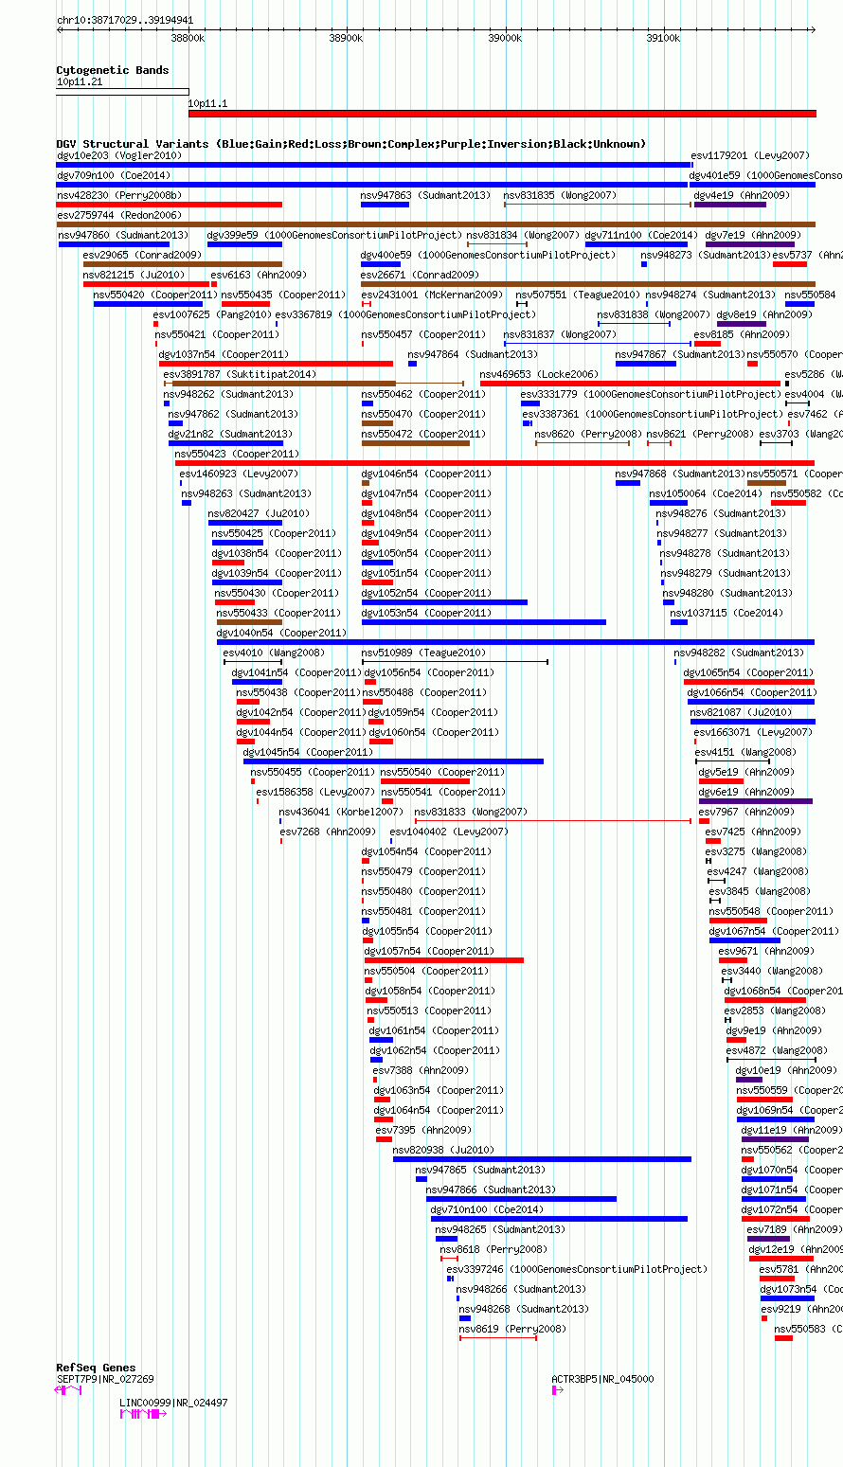Viewport: 843px width, 1467px height.
Task: Click esv1663071 (Levy2007) variant label
Action: 753,732
